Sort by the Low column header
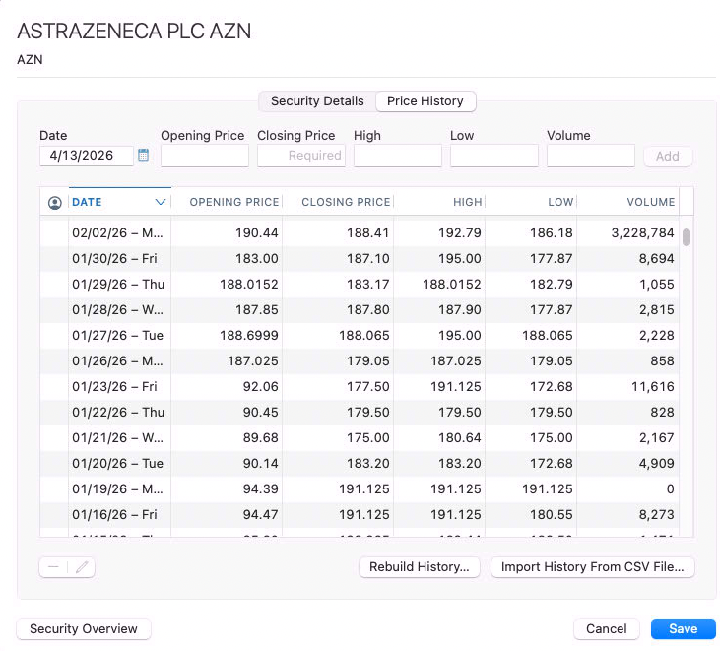This screenshot has width=720, height=651. coord(531,202)
